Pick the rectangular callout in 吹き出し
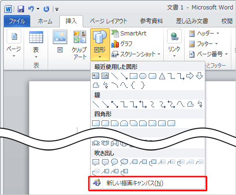 [x=96, y=162]
